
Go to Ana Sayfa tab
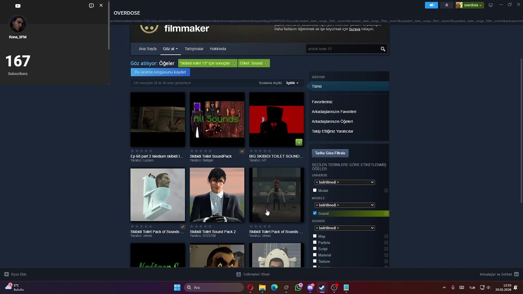pyautogui.click(x=148, y=49)
